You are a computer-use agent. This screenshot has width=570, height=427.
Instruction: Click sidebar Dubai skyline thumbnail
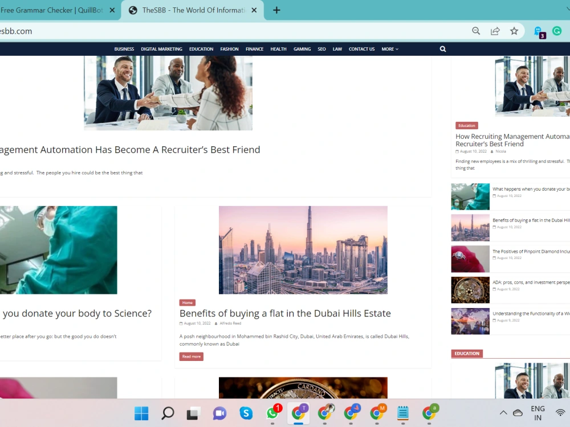[470, 228]
